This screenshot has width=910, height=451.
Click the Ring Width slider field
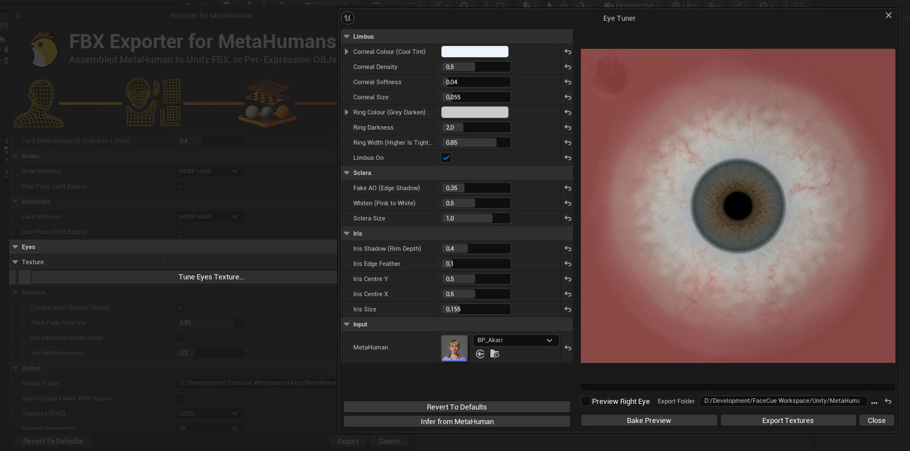(x=476, y=143)
